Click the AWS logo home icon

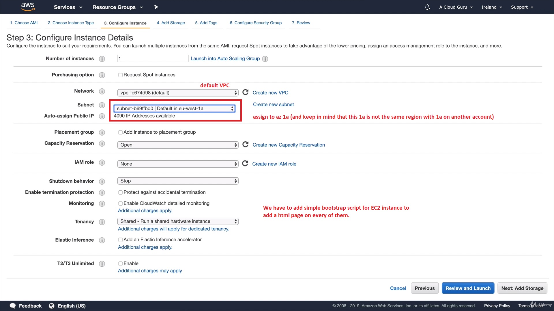(28, 7)
